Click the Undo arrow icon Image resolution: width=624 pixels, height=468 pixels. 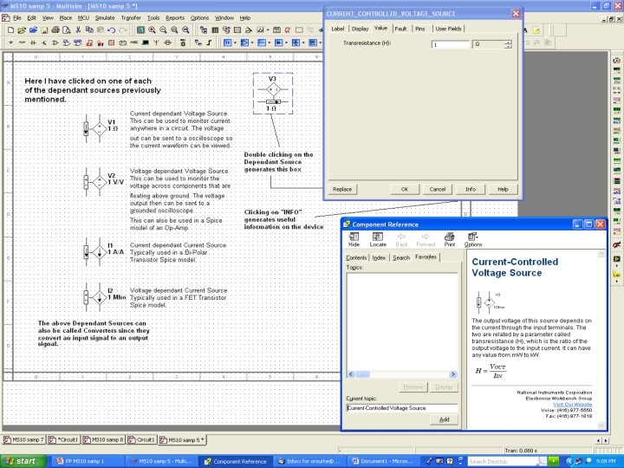click(x=112, y=29)
